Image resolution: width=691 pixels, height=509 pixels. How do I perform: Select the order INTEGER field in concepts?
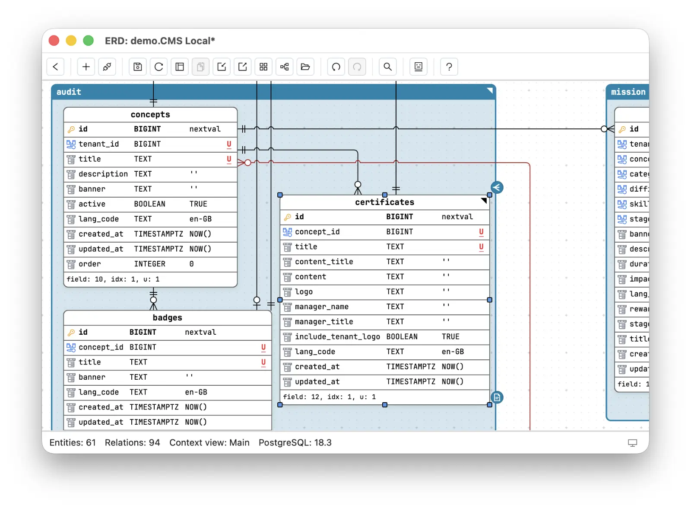click(150, 264)
